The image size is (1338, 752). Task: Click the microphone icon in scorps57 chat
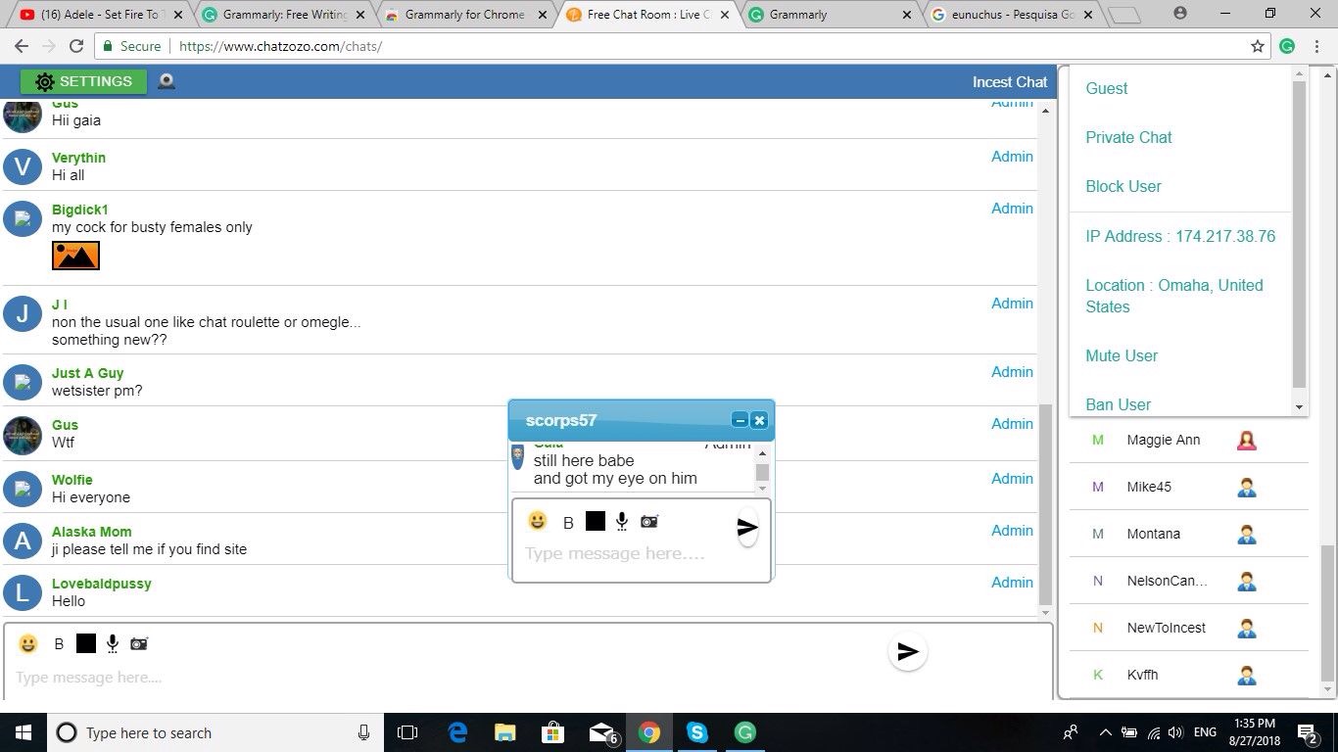[621, 522]
